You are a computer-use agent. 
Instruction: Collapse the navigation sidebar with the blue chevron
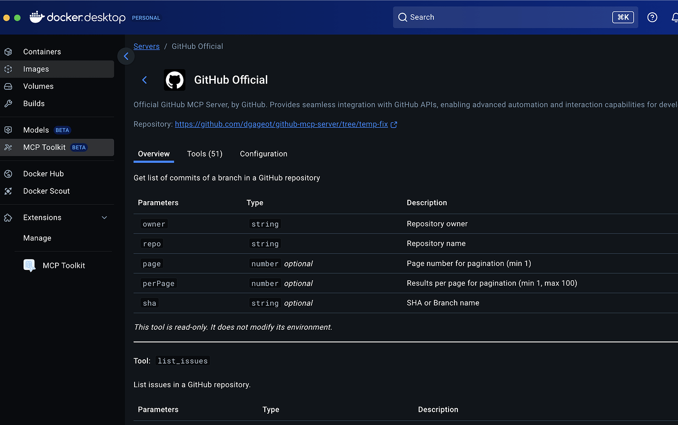coord(126,56)
